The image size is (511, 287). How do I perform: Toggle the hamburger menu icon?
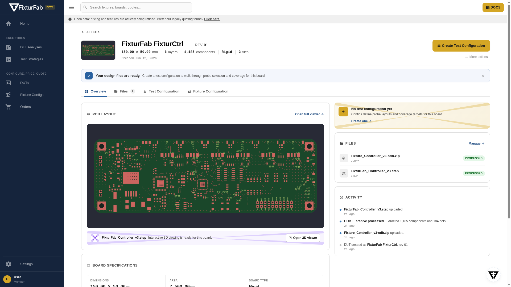coord(72,7)
